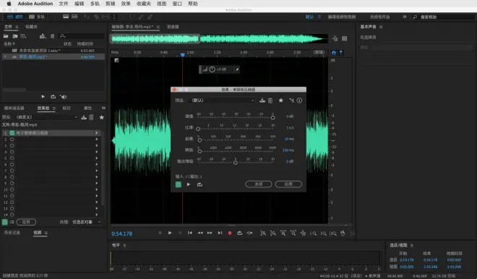The height and width of the screenshot is (279, 477).
Task: Open effect slot 2 arrow menu
Action: pyautogui.click(x=97, y=139)
